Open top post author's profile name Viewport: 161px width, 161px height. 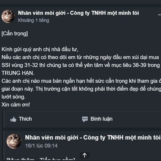pyautogui.click(x=78, y=13)
